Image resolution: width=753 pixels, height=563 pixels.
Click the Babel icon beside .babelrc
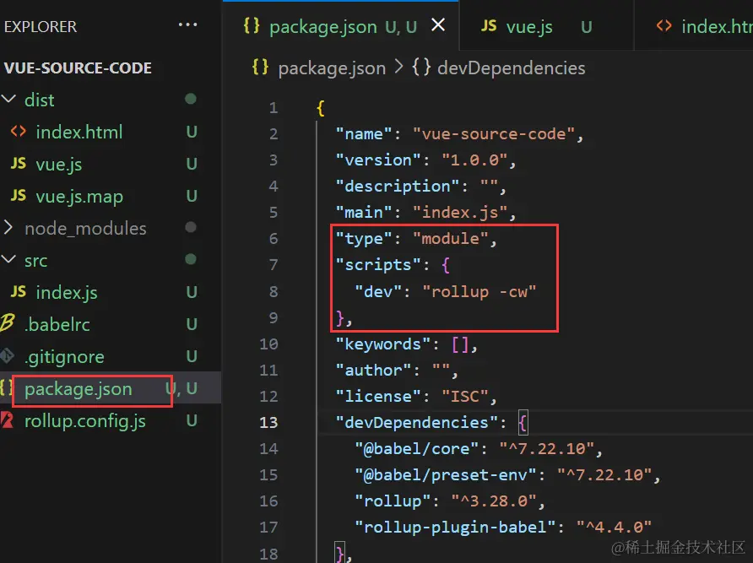[x=8, y=322]
